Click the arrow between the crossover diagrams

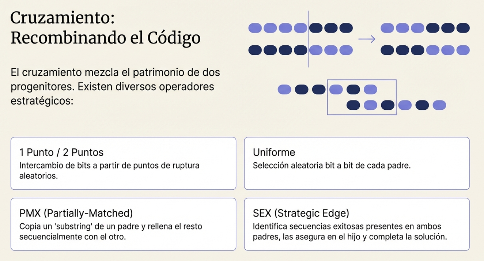(x=367, y=39)
